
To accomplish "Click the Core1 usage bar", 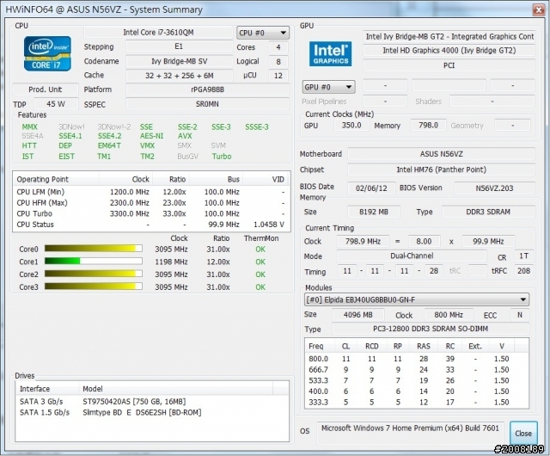I will 94,262.
